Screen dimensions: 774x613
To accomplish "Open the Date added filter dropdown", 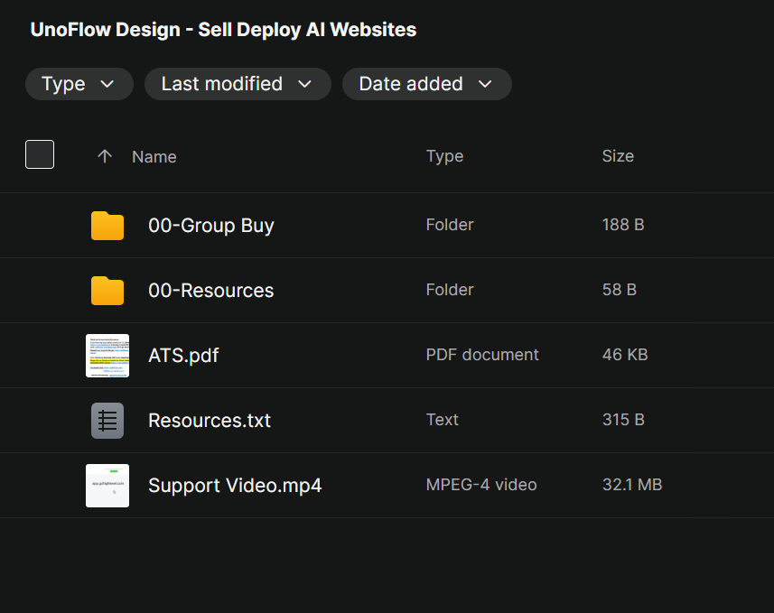I will (x=427, y=84).
